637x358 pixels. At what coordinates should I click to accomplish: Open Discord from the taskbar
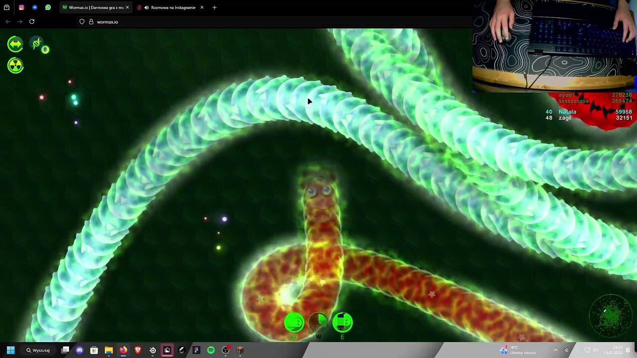click(79, 350)
